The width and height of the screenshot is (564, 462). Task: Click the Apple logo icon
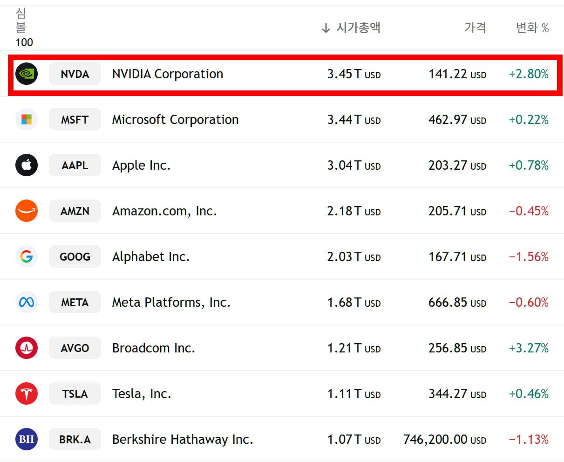pos(27,165)
